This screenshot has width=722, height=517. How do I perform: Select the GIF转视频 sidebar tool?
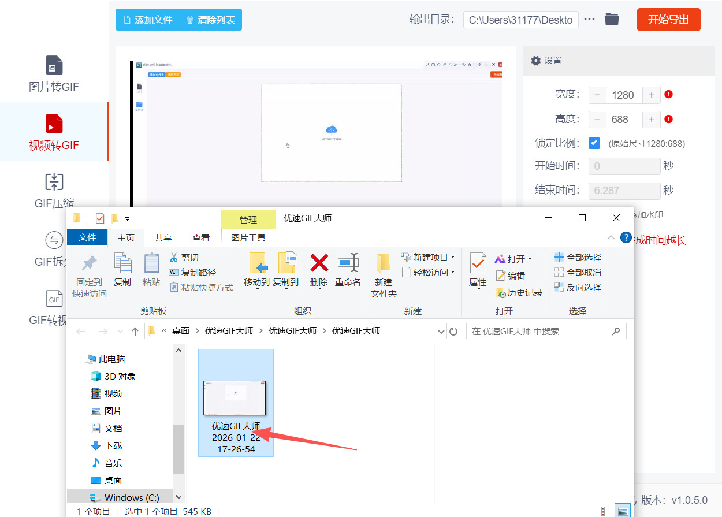tap(54, 304)
